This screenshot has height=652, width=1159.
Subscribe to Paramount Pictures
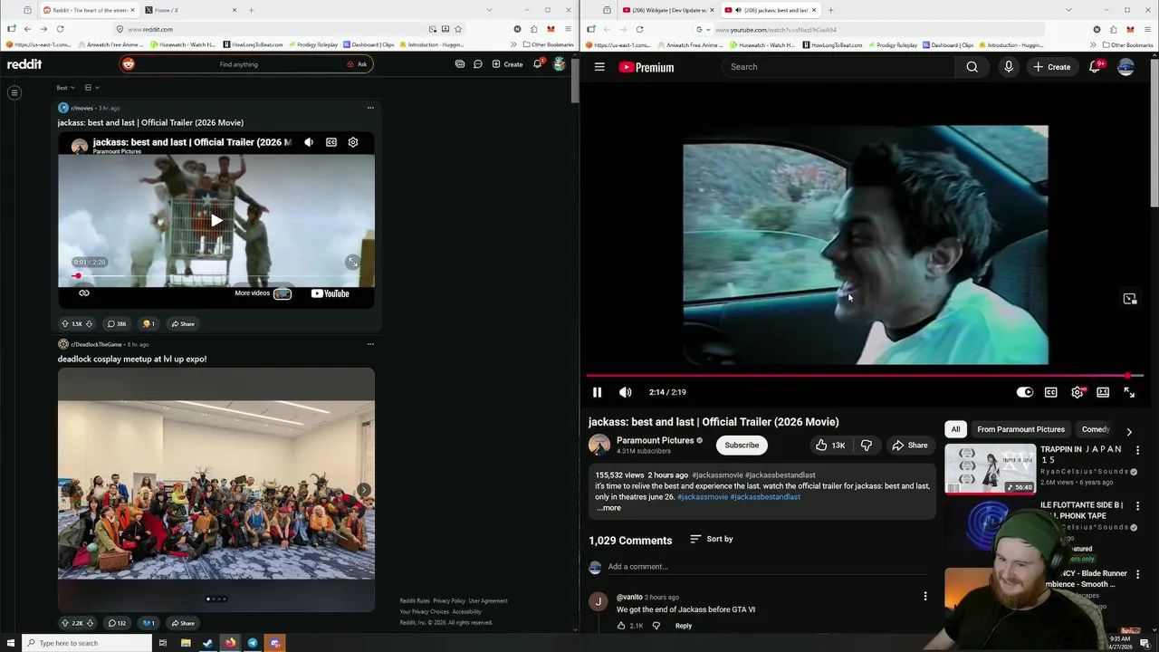742,445
